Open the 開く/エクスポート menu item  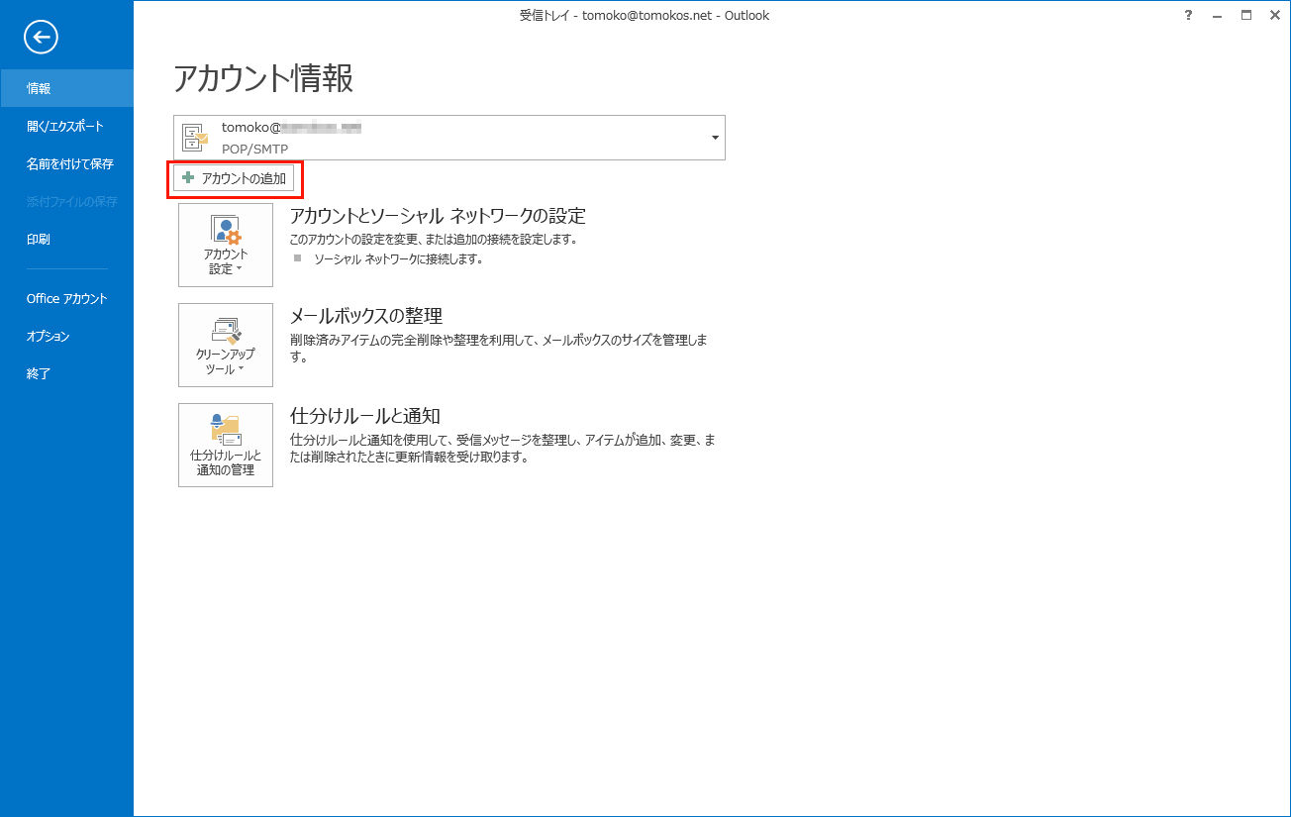click(66, 126)
